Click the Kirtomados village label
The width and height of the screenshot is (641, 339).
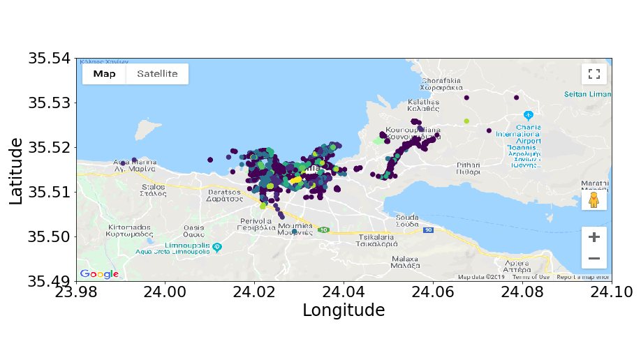pos(130,230)
